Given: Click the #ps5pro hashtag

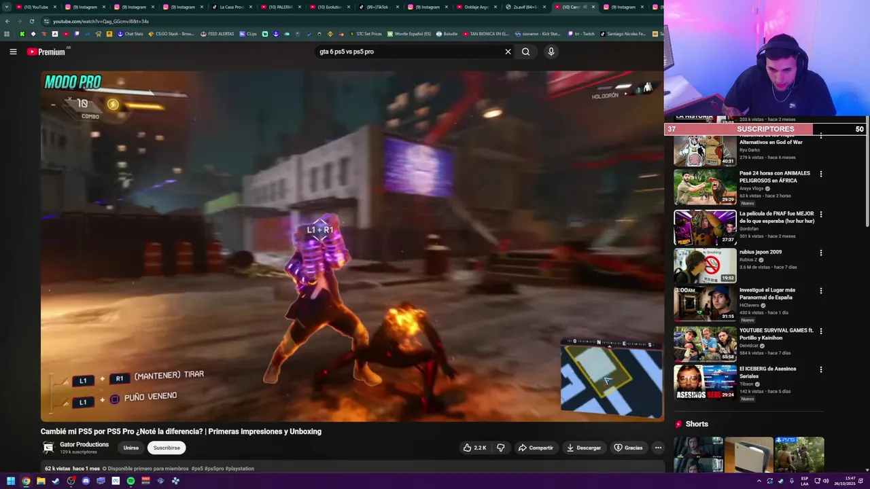Looking at the screenshot, I should [x=214, y=469].
